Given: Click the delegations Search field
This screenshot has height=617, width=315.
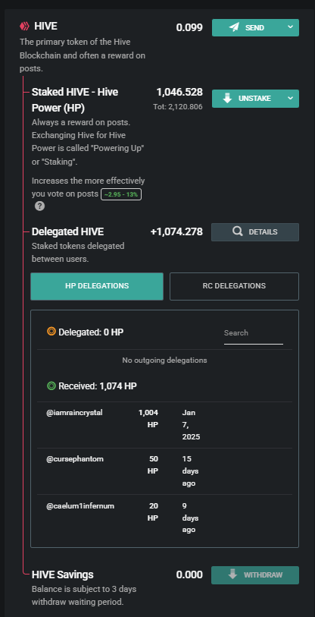Looking at the screenshot, I should click(x=254, y=333).
